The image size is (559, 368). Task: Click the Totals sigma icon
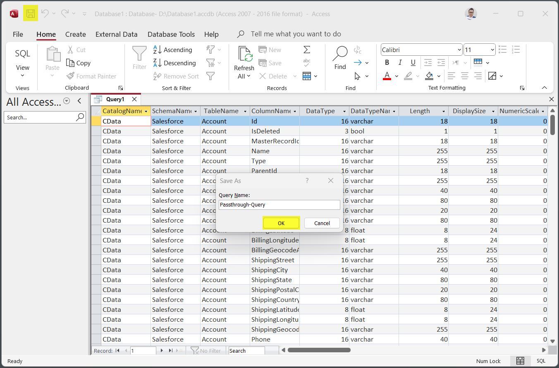pos(307,50)
